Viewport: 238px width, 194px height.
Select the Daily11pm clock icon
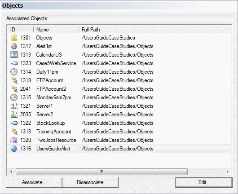(x=14, y=72)
